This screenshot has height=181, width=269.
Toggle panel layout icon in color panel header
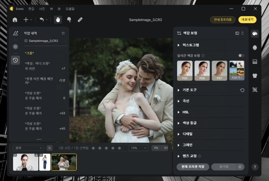point(237,33)
